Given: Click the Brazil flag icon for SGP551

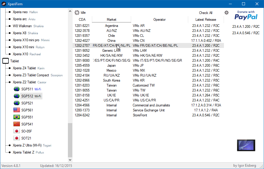Looking at the screenshot, I should (17, 117).
